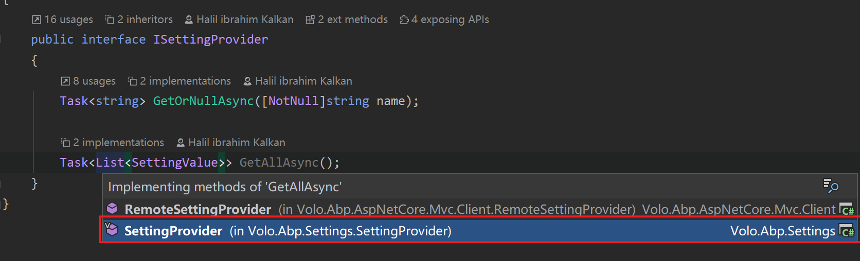Screen dimensions: 860x261
Task: Click the C# project icon on SettingProvider row
Action: coord(847,231)
